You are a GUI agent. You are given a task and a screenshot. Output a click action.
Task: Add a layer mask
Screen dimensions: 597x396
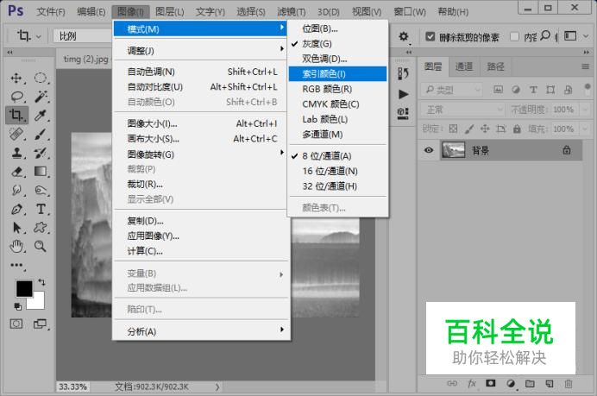click(x=490, y=383)
